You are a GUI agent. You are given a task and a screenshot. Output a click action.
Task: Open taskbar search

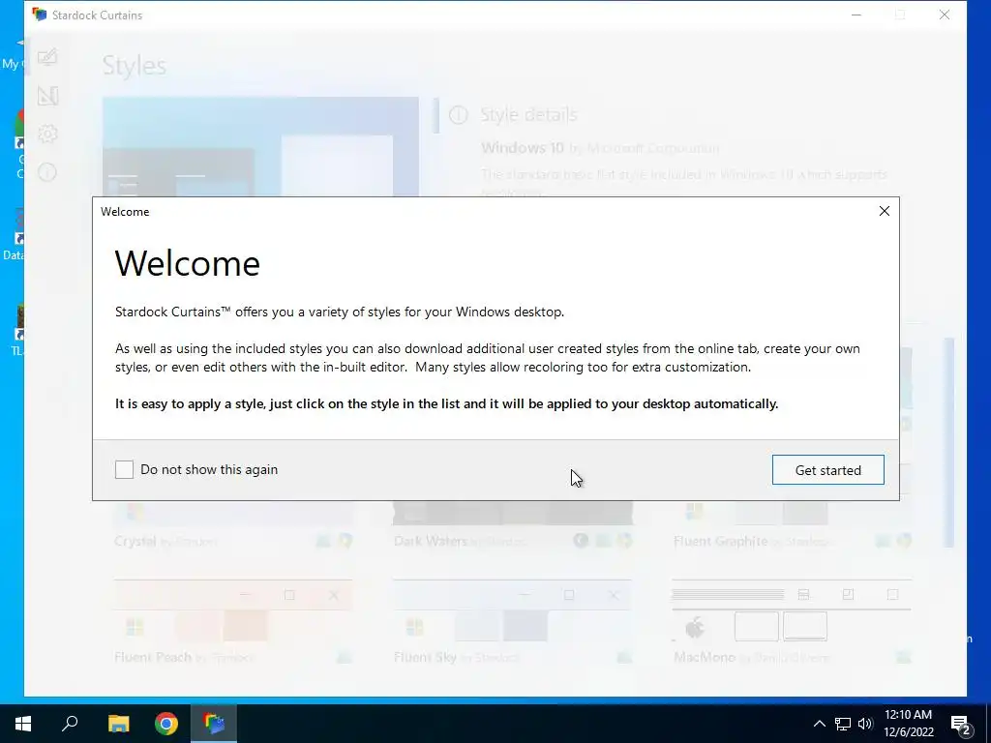pyautogui.click(x=70, y=724)
